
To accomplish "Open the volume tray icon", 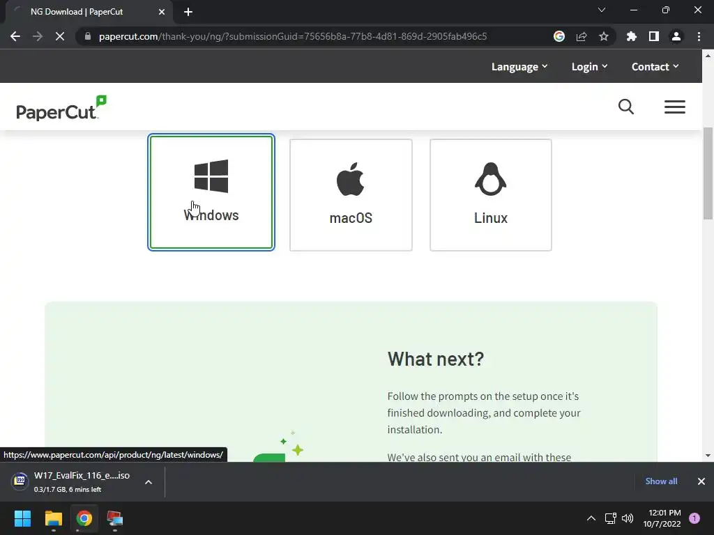I will [628, 518].
